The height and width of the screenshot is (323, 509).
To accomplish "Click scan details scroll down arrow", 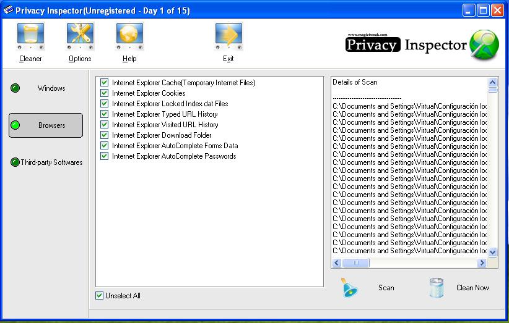I will point(492,252).
